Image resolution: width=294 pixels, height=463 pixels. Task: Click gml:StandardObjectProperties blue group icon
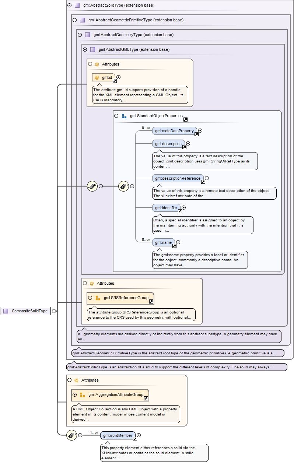124,116
